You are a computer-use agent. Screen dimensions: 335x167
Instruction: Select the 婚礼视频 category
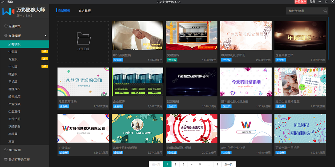(x=15, y=97)
